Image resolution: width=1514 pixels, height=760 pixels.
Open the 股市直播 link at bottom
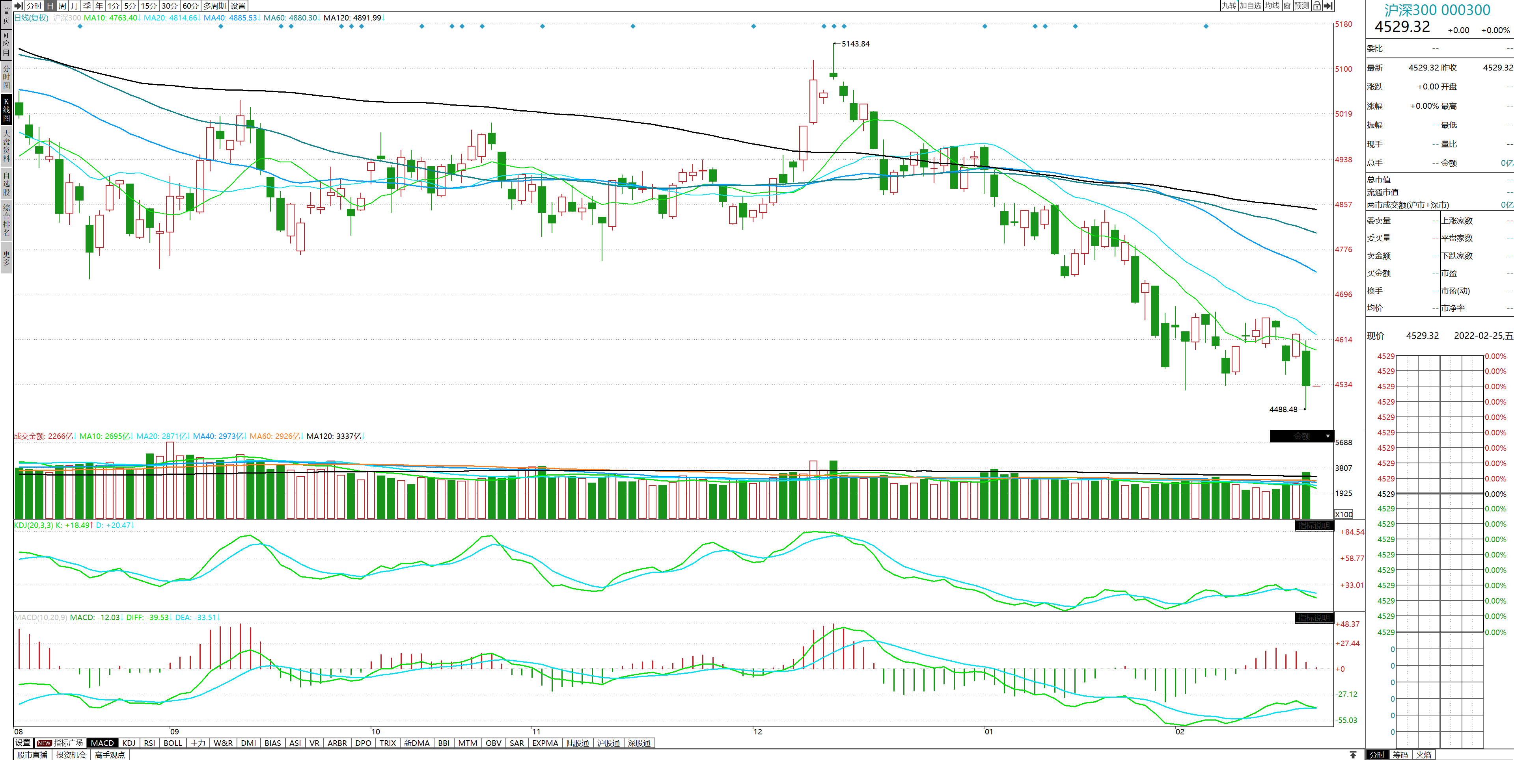click(32, 755)
